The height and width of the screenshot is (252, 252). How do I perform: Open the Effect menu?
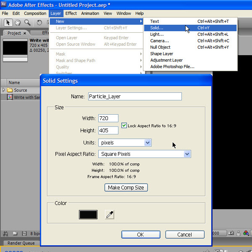(71, 13)
